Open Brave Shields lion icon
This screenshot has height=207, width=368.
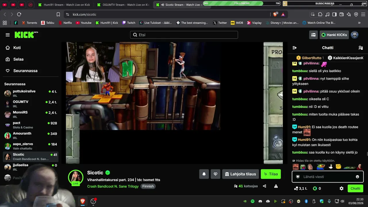pyautogui.click(x=276, y=14)
